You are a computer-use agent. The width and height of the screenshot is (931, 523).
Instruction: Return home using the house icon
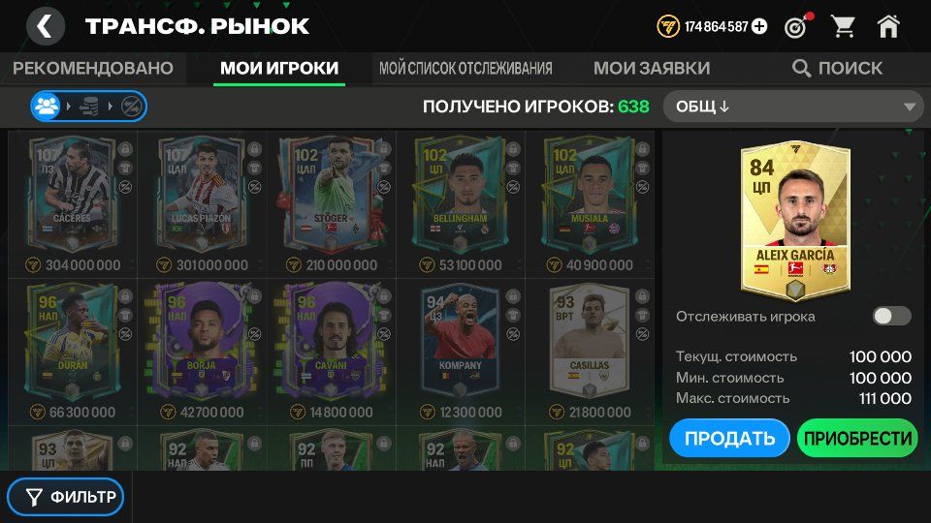(x=888, y=27)
